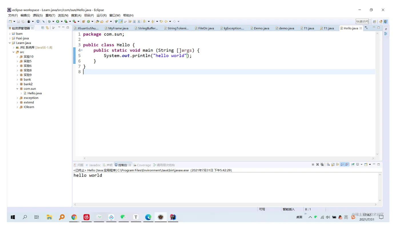Switch to the Java perspective icon
Image resolution: width=400 pixels, height=233 pixels.
[385, 22]
